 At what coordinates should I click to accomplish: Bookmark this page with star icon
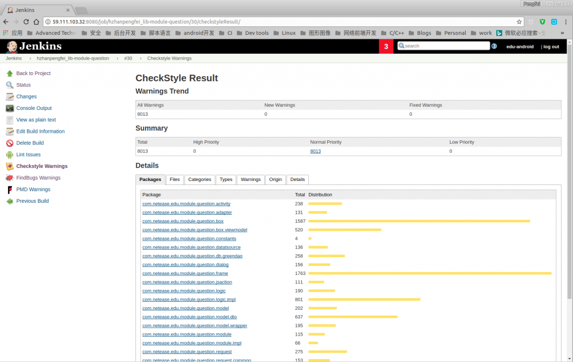(x=519, y=22)
